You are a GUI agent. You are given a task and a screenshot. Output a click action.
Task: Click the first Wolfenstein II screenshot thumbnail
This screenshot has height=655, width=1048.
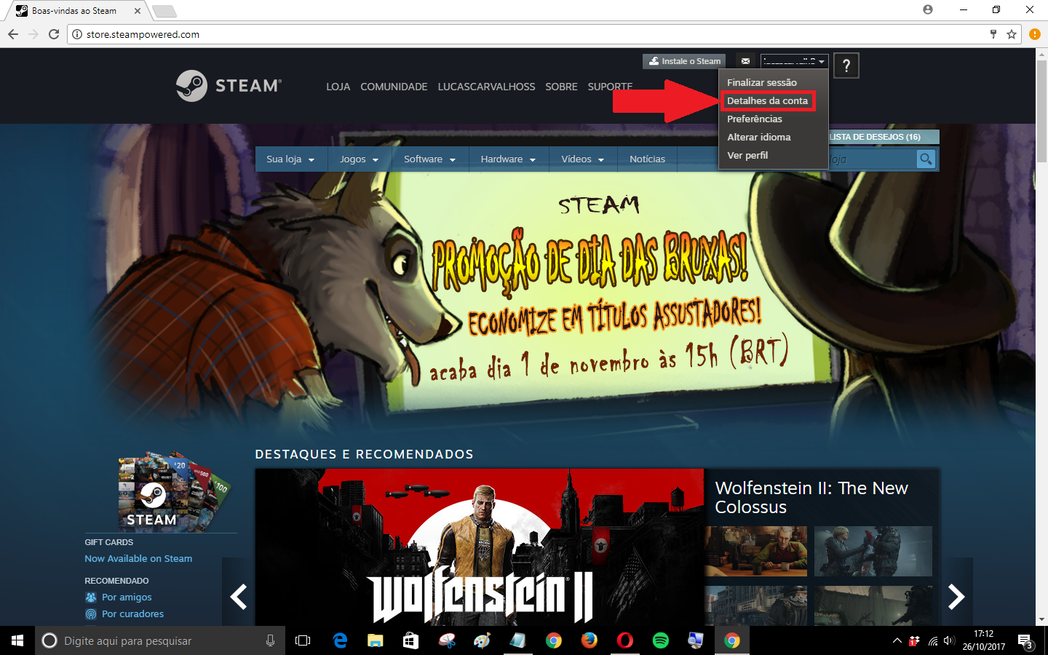coord(757,552)
